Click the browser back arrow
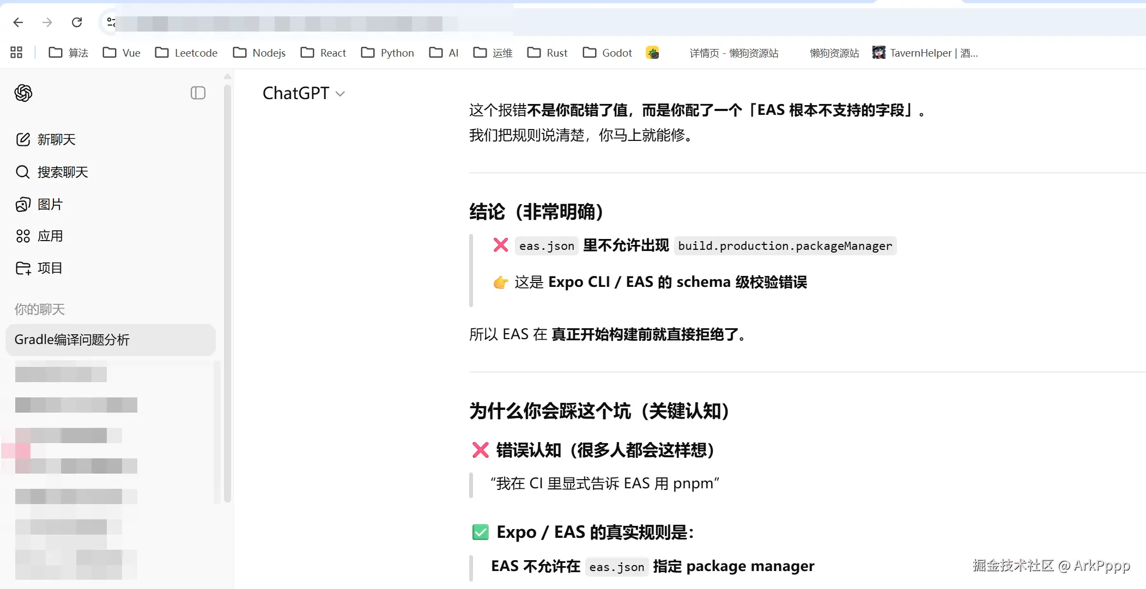The image size is (1146, 589). 18,22
